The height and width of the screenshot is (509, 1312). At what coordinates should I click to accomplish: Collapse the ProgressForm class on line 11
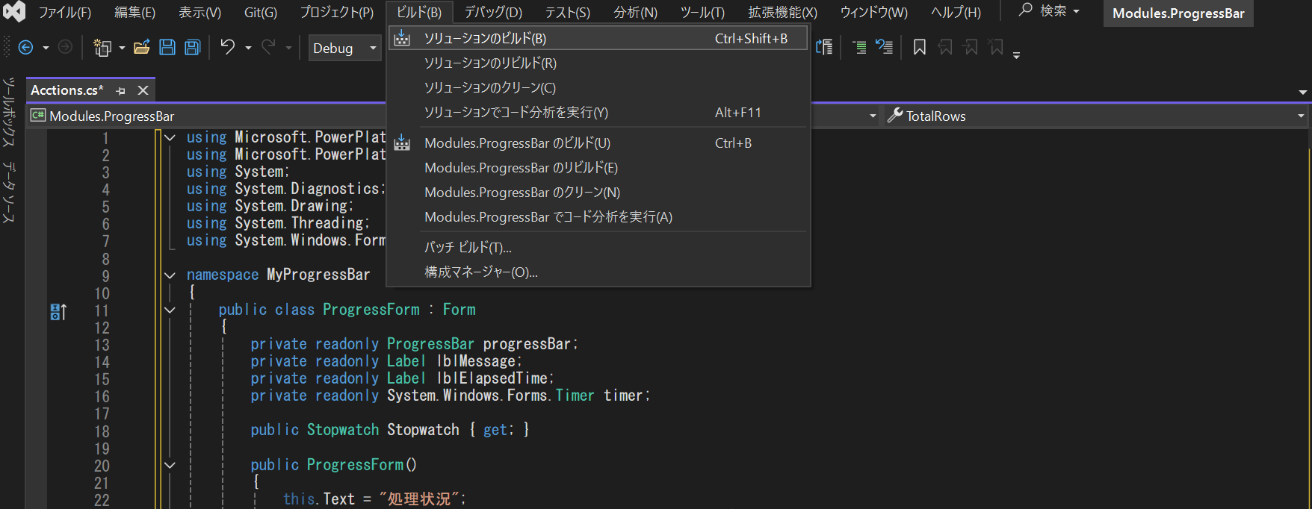[x=170, y=310]
